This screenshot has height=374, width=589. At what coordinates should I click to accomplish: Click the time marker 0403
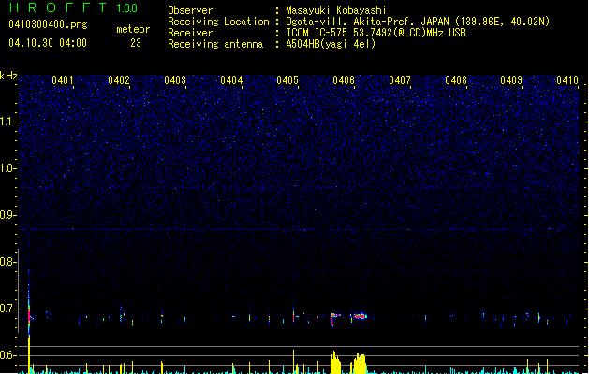pos(175,80)
